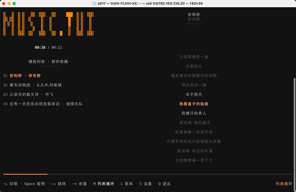The image size is (296, 192).
Task: Click the total duration 04:11
Action: tap(57, 47)
